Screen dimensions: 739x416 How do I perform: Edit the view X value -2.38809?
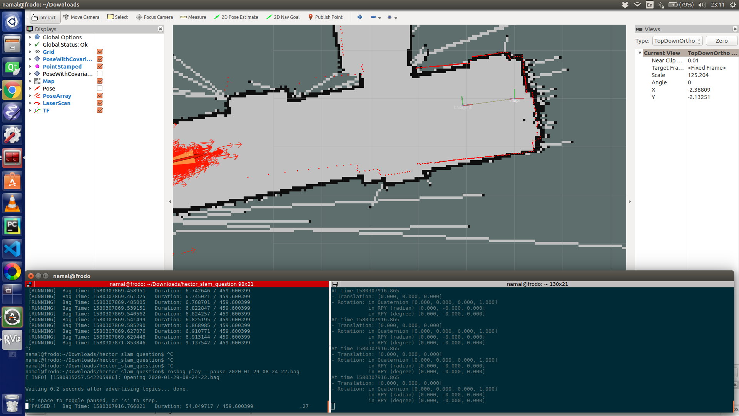(712, 90)
